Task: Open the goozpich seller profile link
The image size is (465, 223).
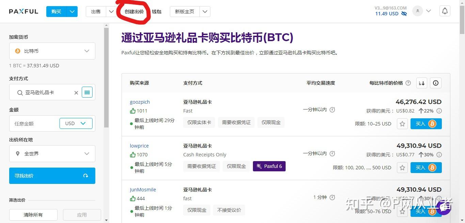Action: (140, 102)
